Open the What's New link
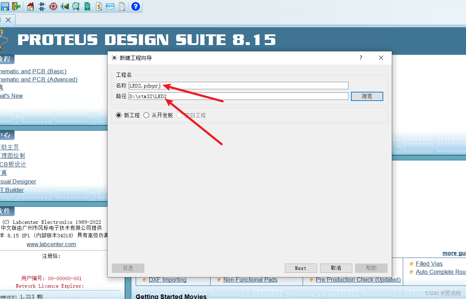466x299 pixels. click(x=11, y=96)
